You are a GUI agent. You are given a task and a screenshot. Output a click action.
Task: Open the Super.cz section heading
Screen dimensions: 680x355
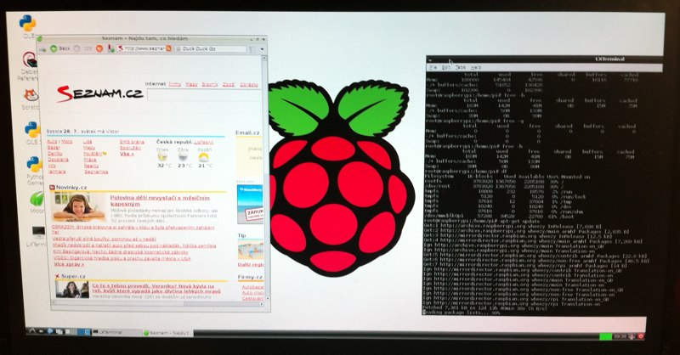pos(73,276)
